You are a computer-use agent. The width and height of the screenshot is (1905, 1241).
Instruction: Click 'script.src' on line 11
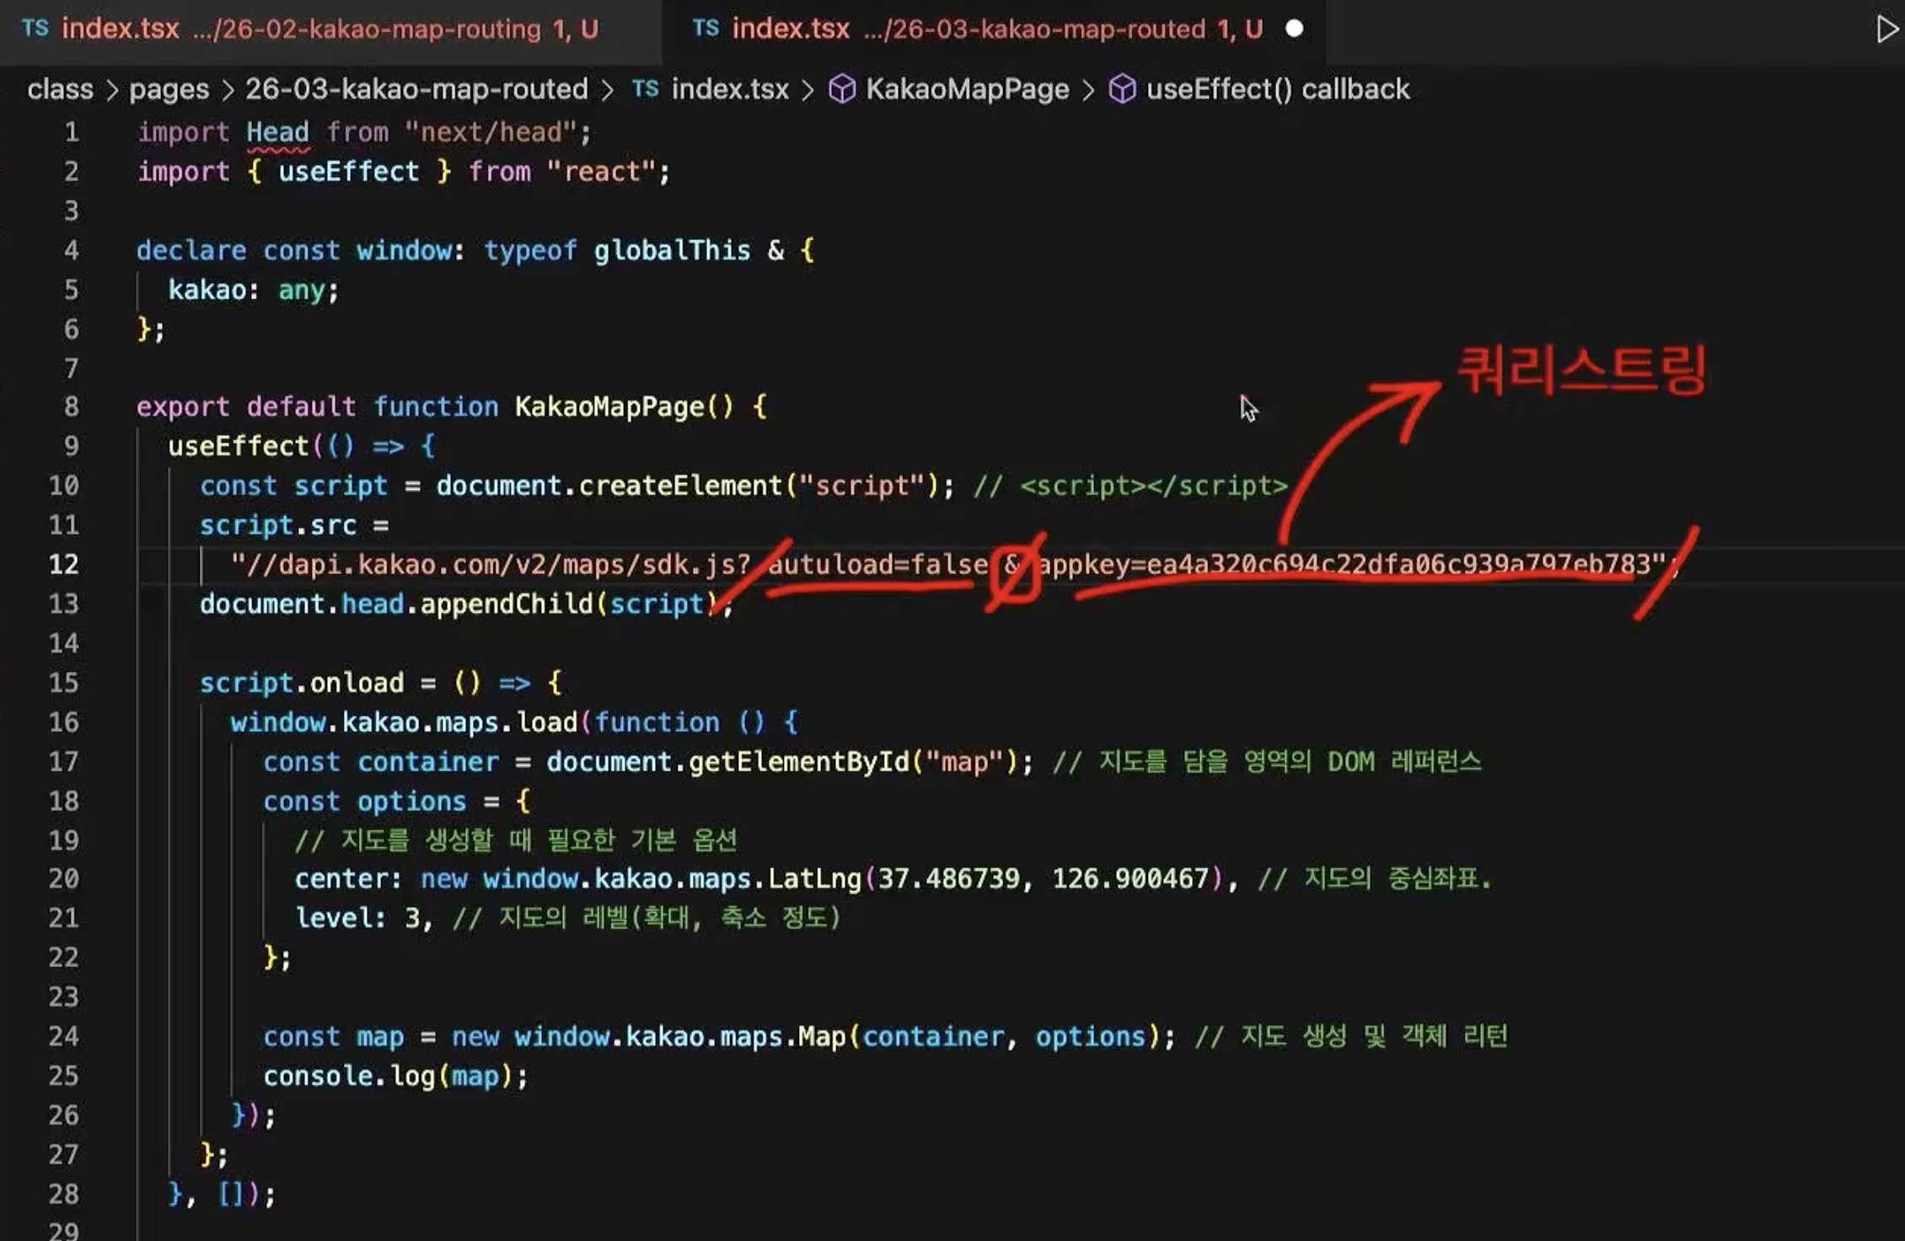click(x=278, y=524)
